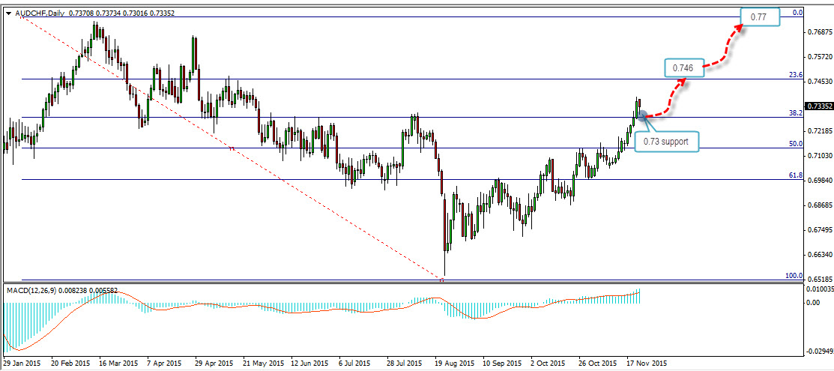Select the 0.746 target label box
The width and height of the screenshot is (834, 371).
[x=683, y=67]
